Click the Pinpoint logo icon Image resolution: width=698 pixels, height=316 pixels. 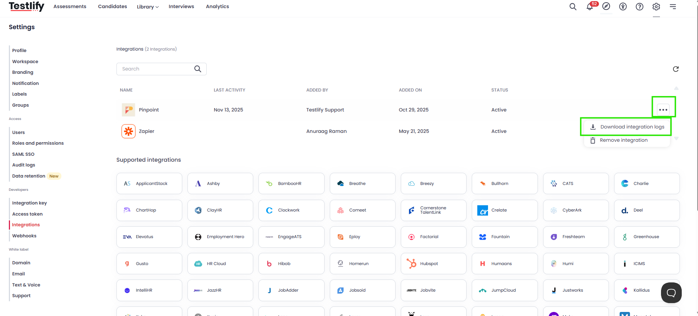(x=128, y=110)
